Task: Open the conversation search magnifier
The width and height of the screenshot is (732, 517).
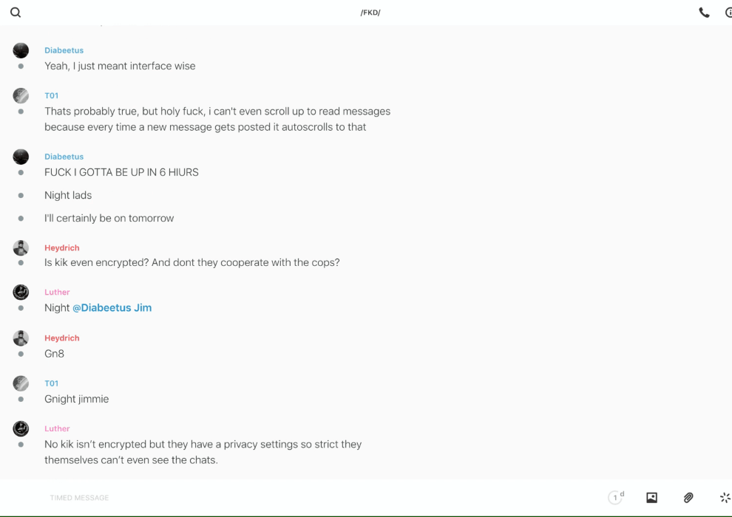Action: tap(16, 13)
